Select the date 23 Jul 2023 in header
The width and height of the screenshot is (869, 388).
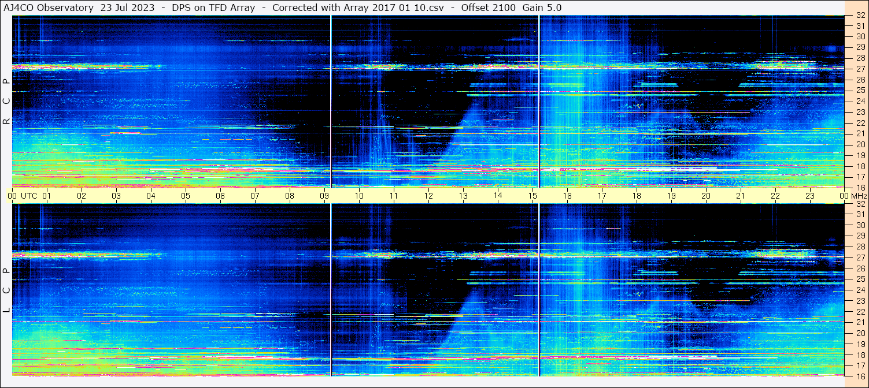point(129,8)
